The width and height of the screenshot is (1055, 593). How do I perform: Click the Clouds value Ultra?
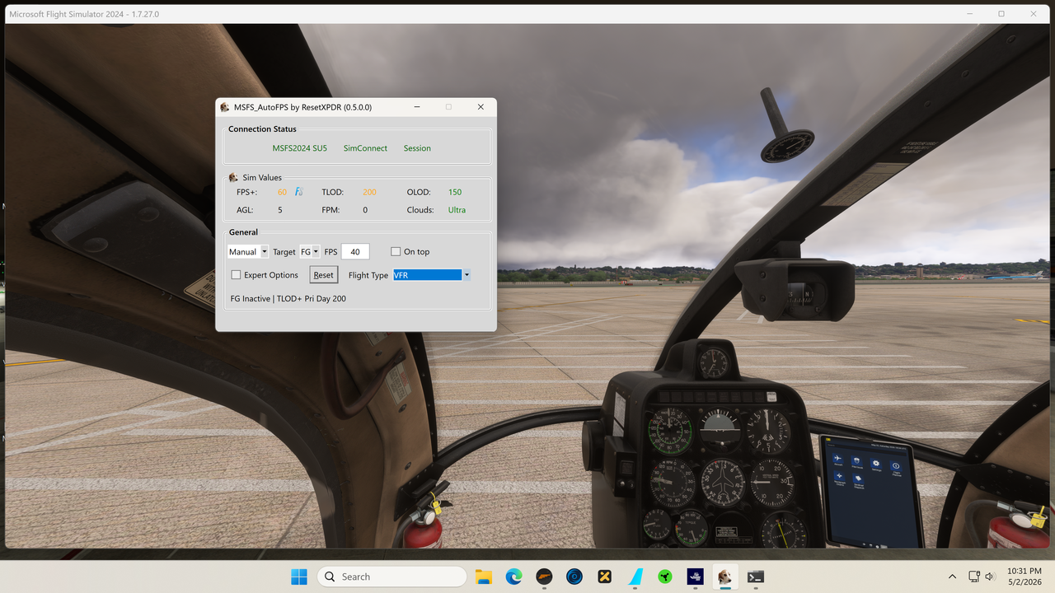pyautogui.click(x=457, y=210)
